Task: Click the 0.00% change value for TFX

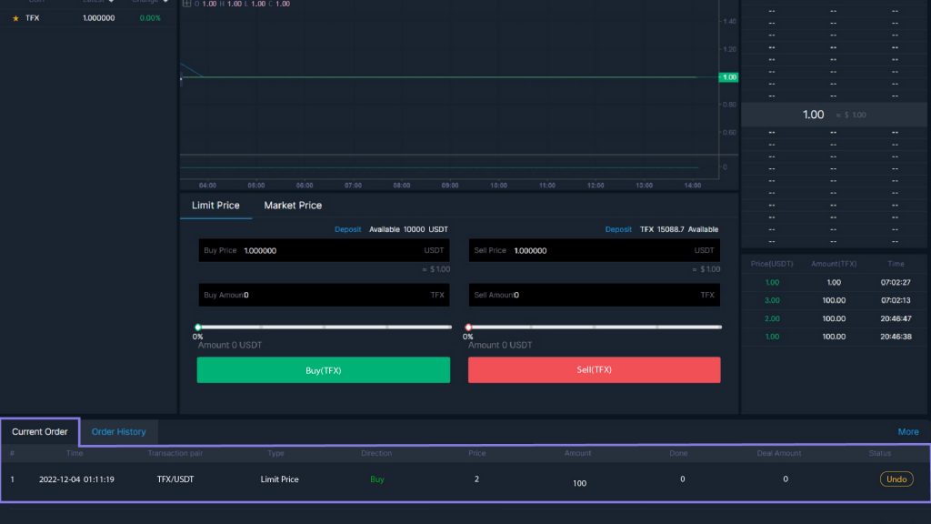Action: [150, 18]
